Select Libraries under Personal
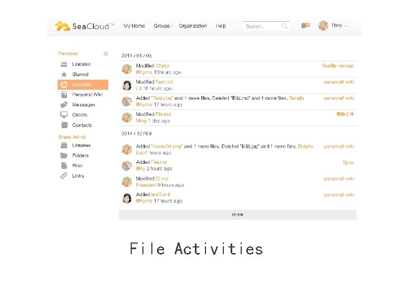The image size is (402, 301). tap(83, 64)
